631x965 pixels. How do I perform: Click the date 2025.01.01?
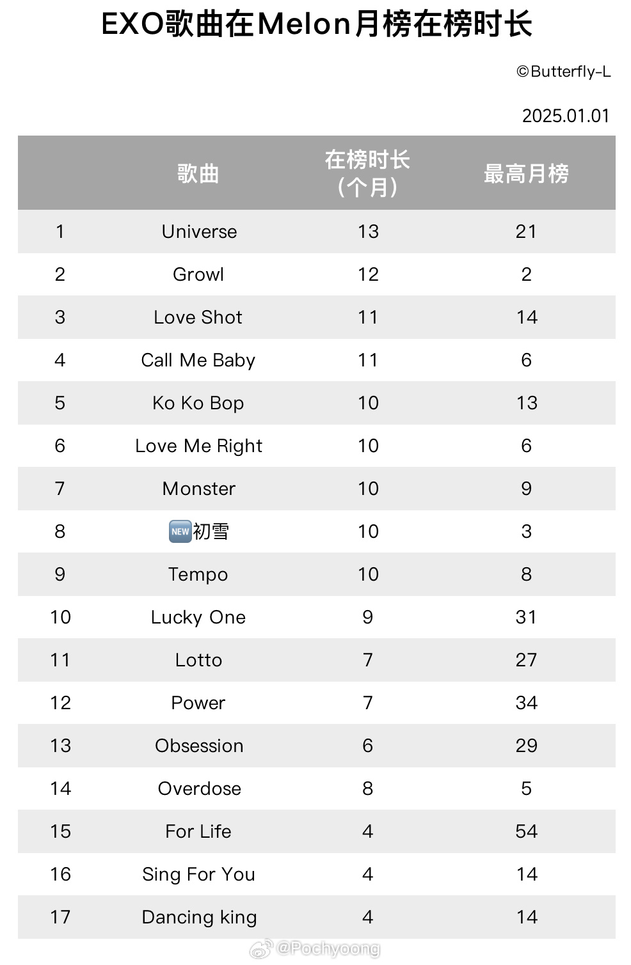[x=566, y=116]
